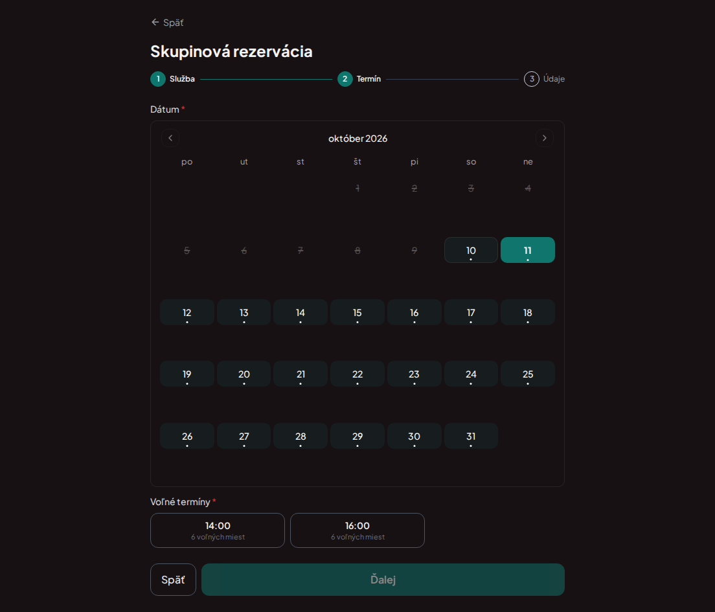
Task: Click the Späť back link at top
Action: [167, 23]
